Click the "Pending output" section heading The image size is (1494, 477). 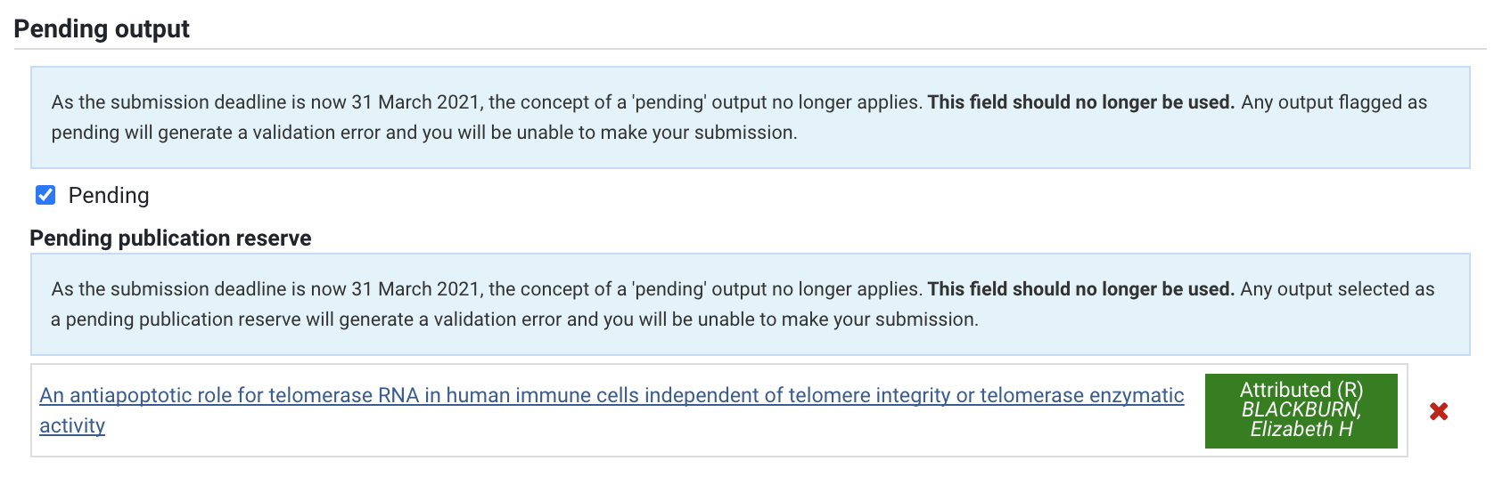[x=102, y=28]
